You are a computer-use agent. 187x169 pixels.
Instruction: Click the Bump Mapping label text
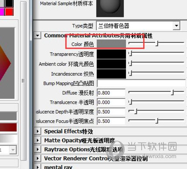[68, 84]
